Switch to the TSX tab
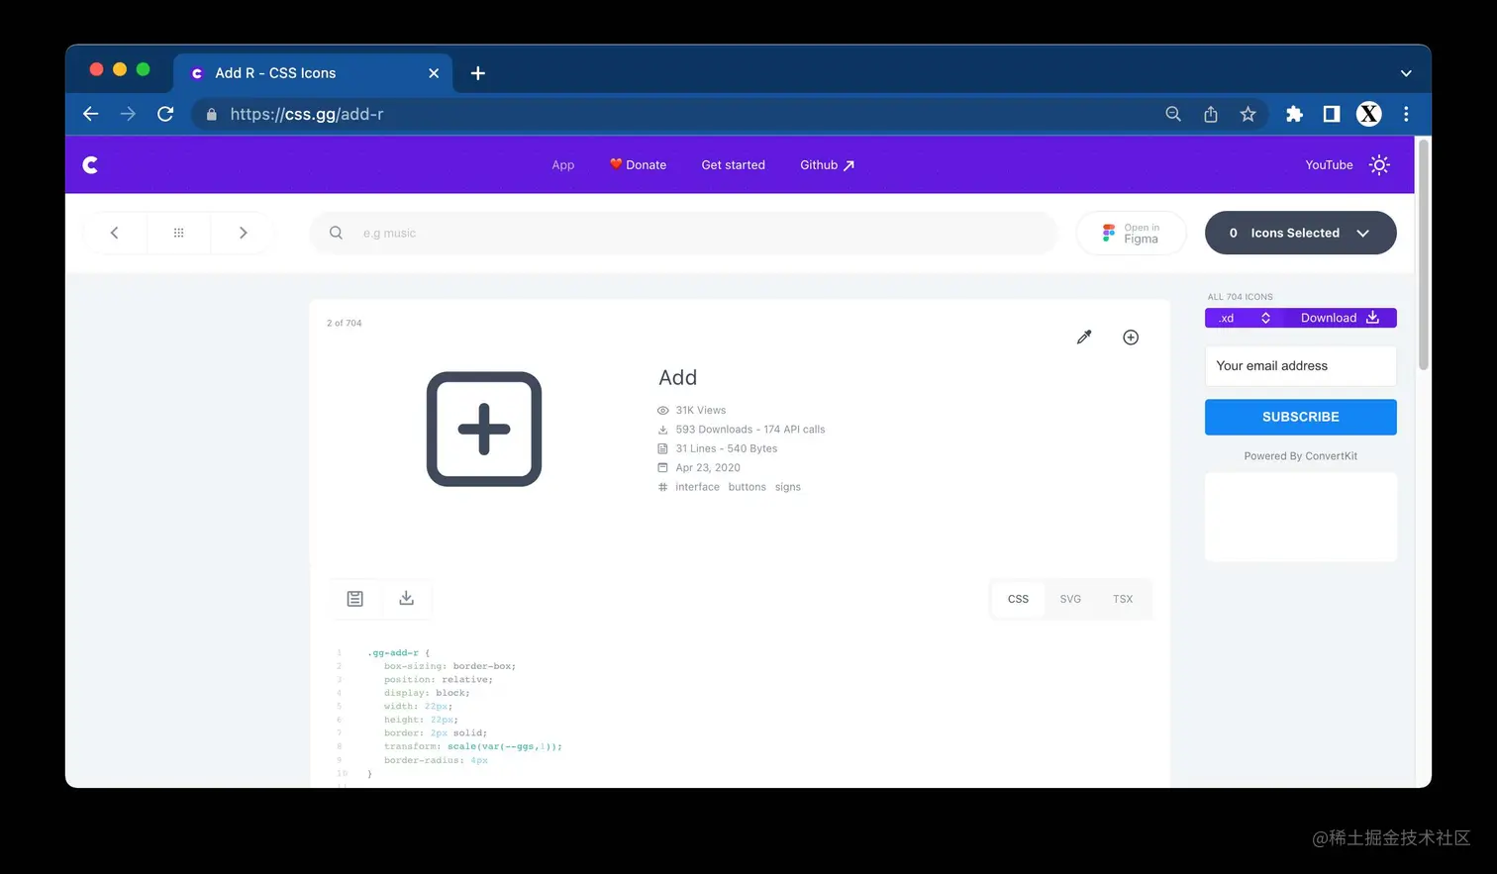The image size is (1497, 874). pyautogui.click(x=1123, y=598)
